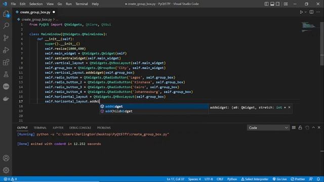Open the Accounts icon in activity bar
This screenshot has height=182, width=324.
(x=6, y=158)
